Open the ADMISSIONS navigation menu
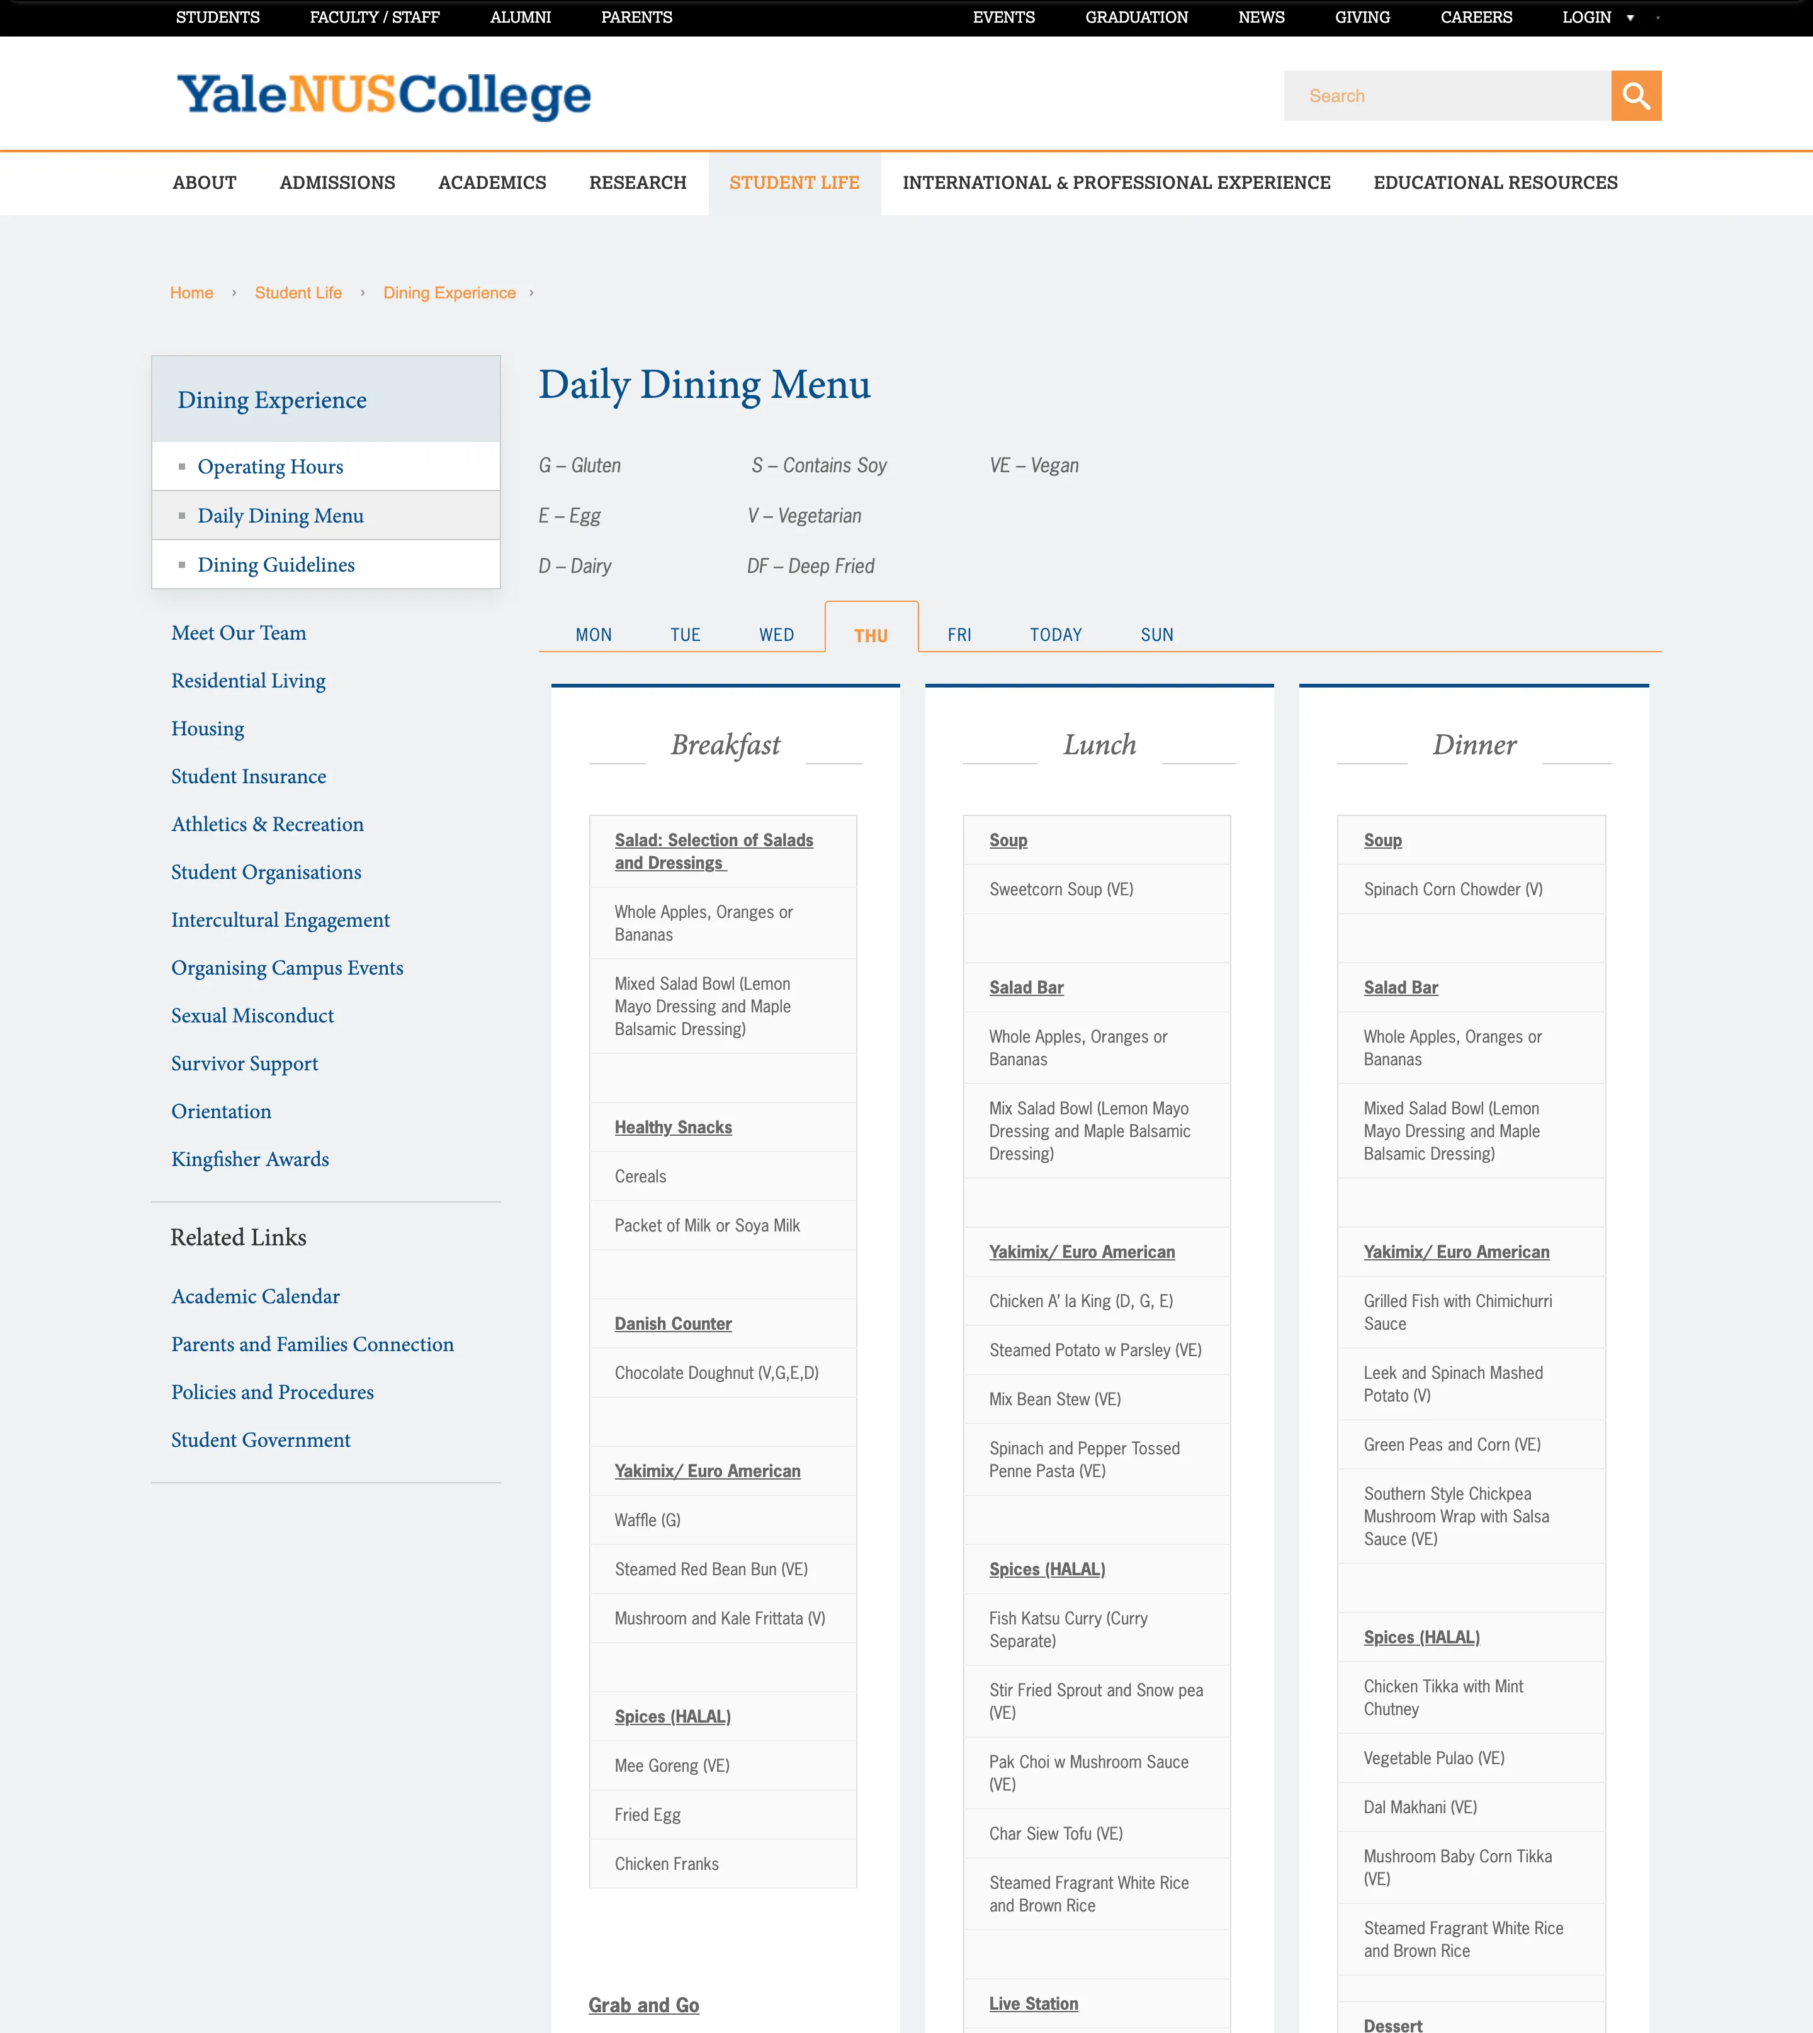This screenshot has height=2033, width=1813. point(337,183)
